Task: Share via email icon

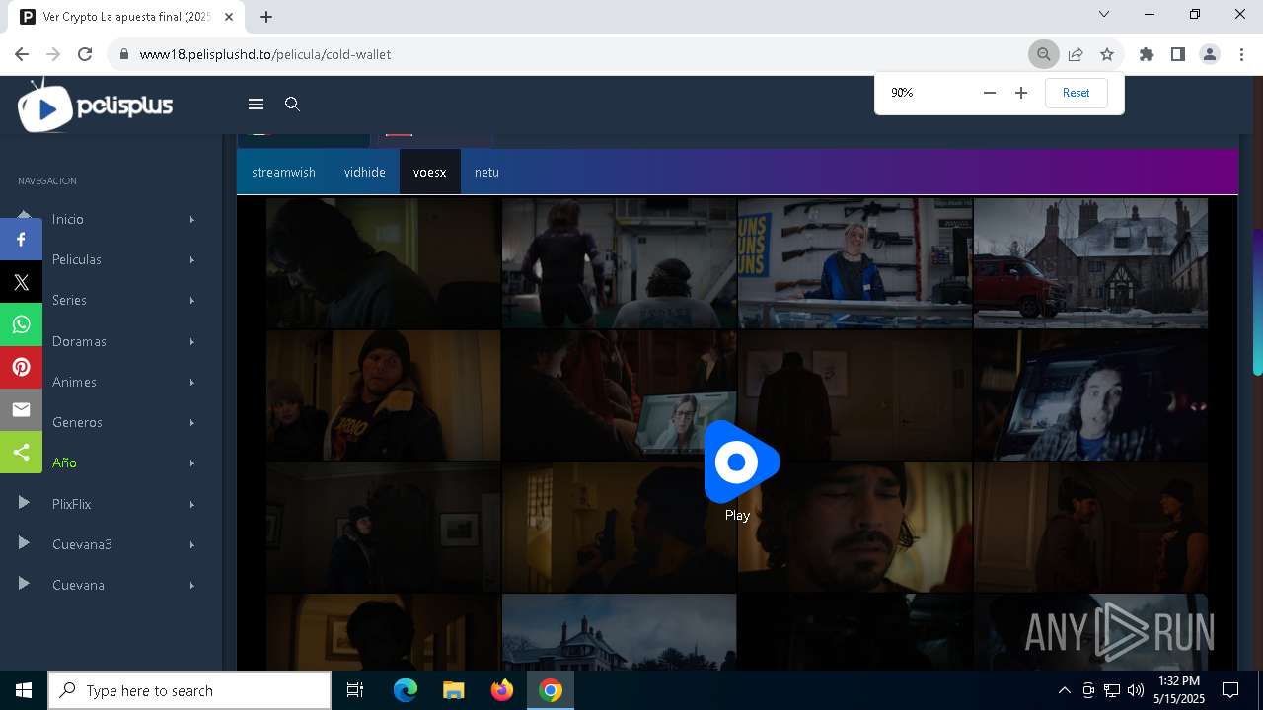Action: [x=21, y=409]
